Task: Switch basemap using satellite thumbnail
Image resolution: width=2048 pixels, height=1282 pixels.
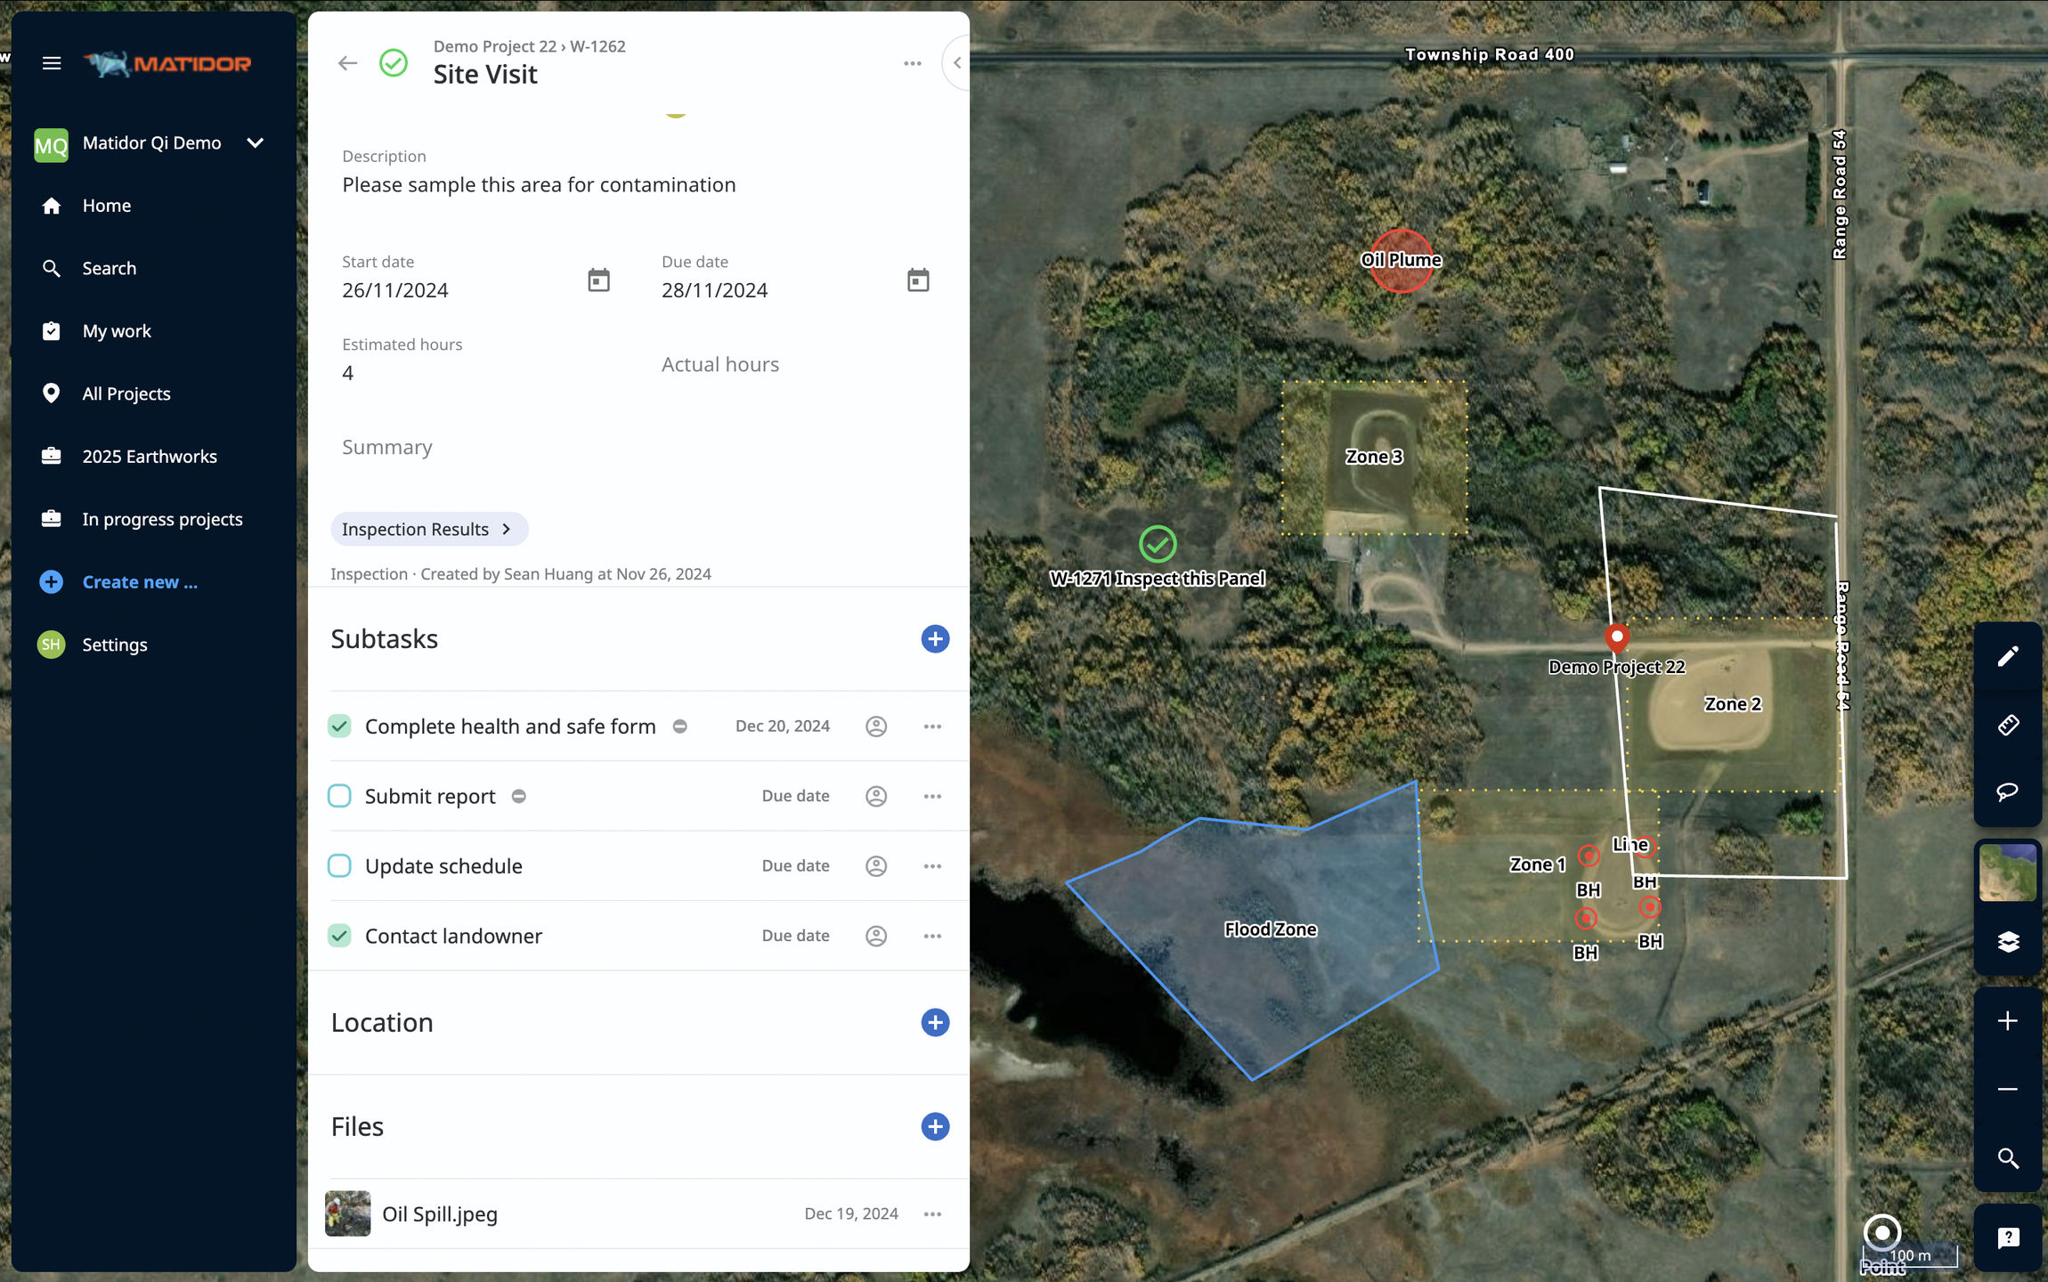Action: (2007, 872)
